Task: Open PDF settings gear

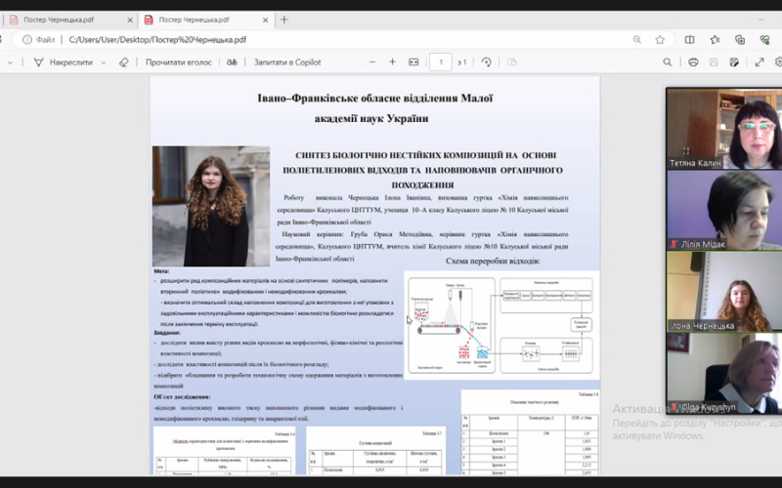Action: coord(778,62)
